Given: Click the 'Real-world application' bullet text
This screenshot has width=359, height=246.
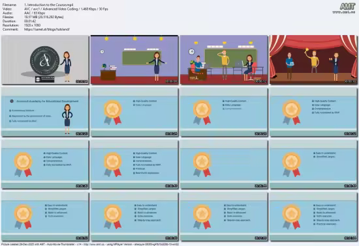Looking at the screenshot, I should click(x=148, y=173).
